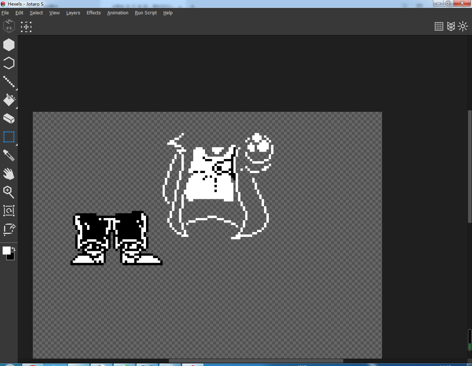Pick the black background color swatch

(x=12, y=257)
